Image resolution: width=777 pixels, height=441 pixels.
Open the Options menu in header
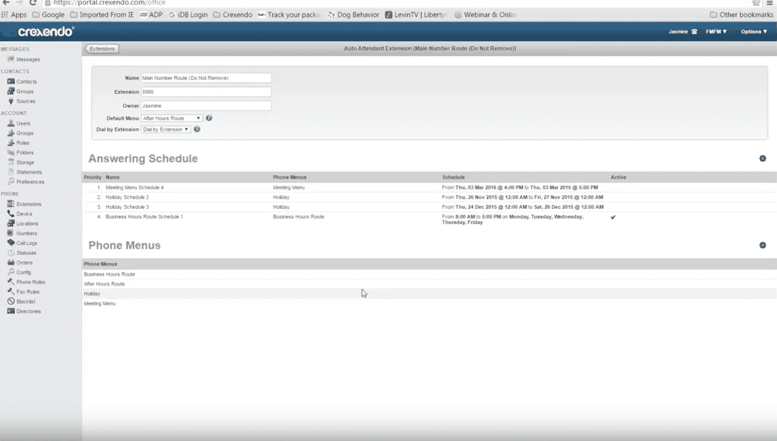click(753, 32)
